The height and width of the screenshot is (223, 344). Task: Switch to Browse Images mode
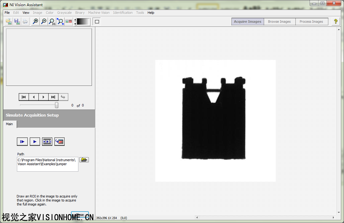pyautogui.click(x=279, y=22)
